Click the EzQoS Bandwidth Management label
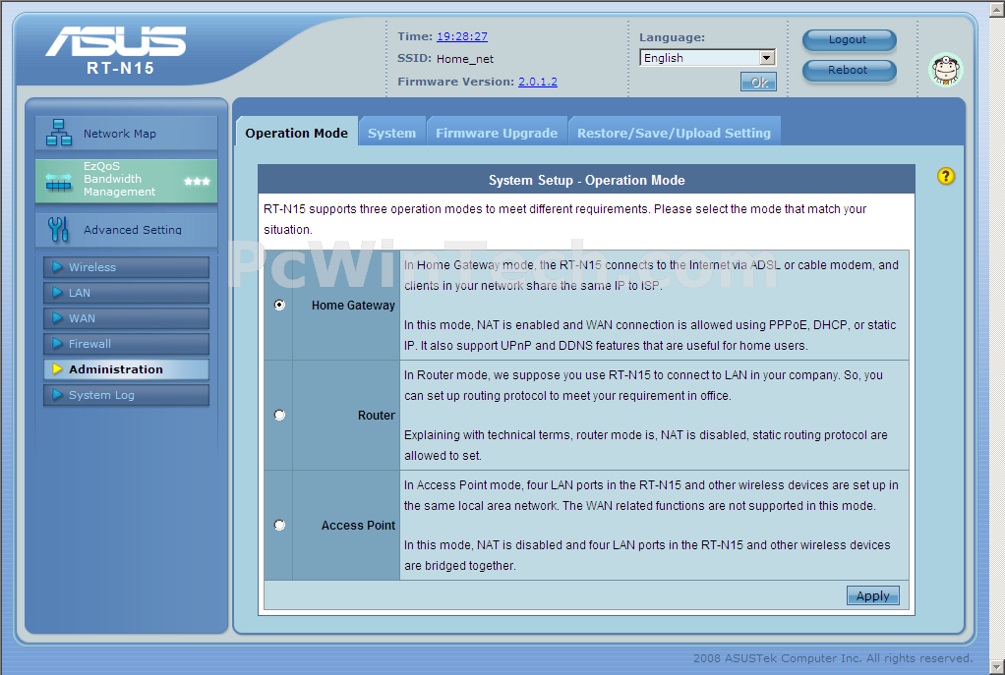 tap(119, 179)
